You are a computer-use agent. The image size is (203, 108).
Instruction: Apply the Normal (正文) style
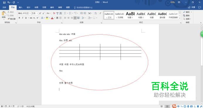109,15
